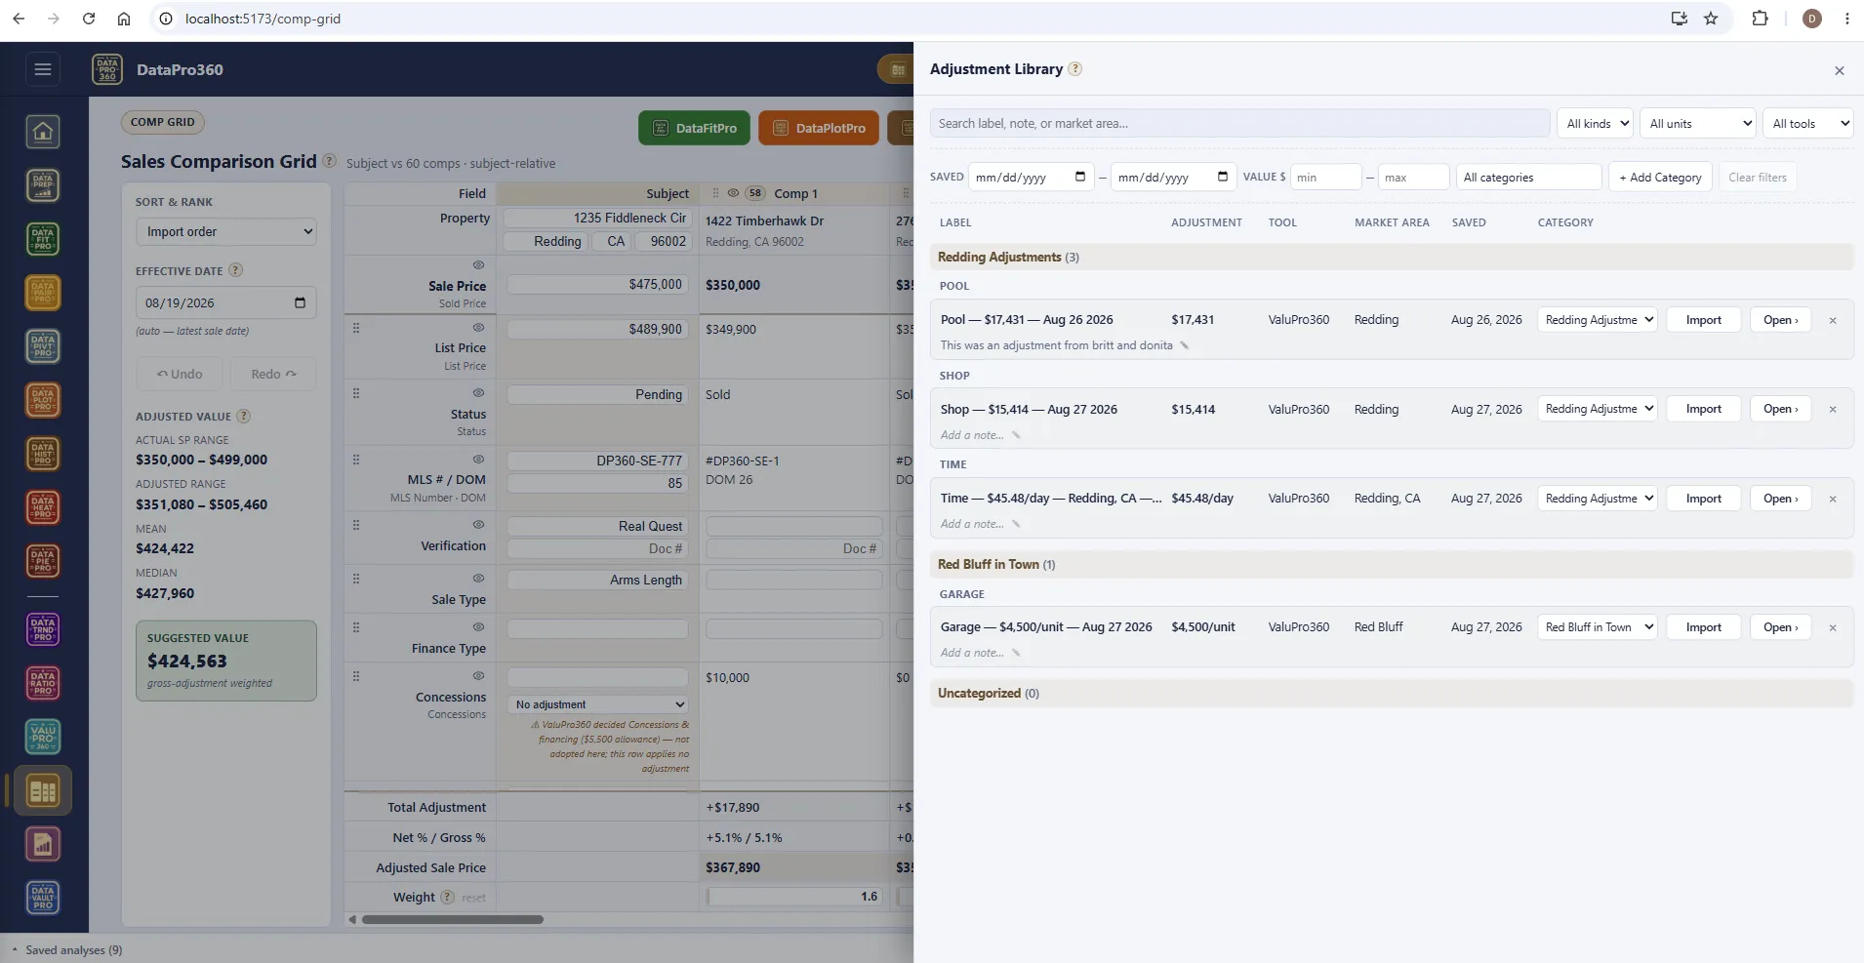The height and width of the screenshot is (963, 1864).
Task: Remove the Shop adjustment with its X
Action: click(1833, 410)
